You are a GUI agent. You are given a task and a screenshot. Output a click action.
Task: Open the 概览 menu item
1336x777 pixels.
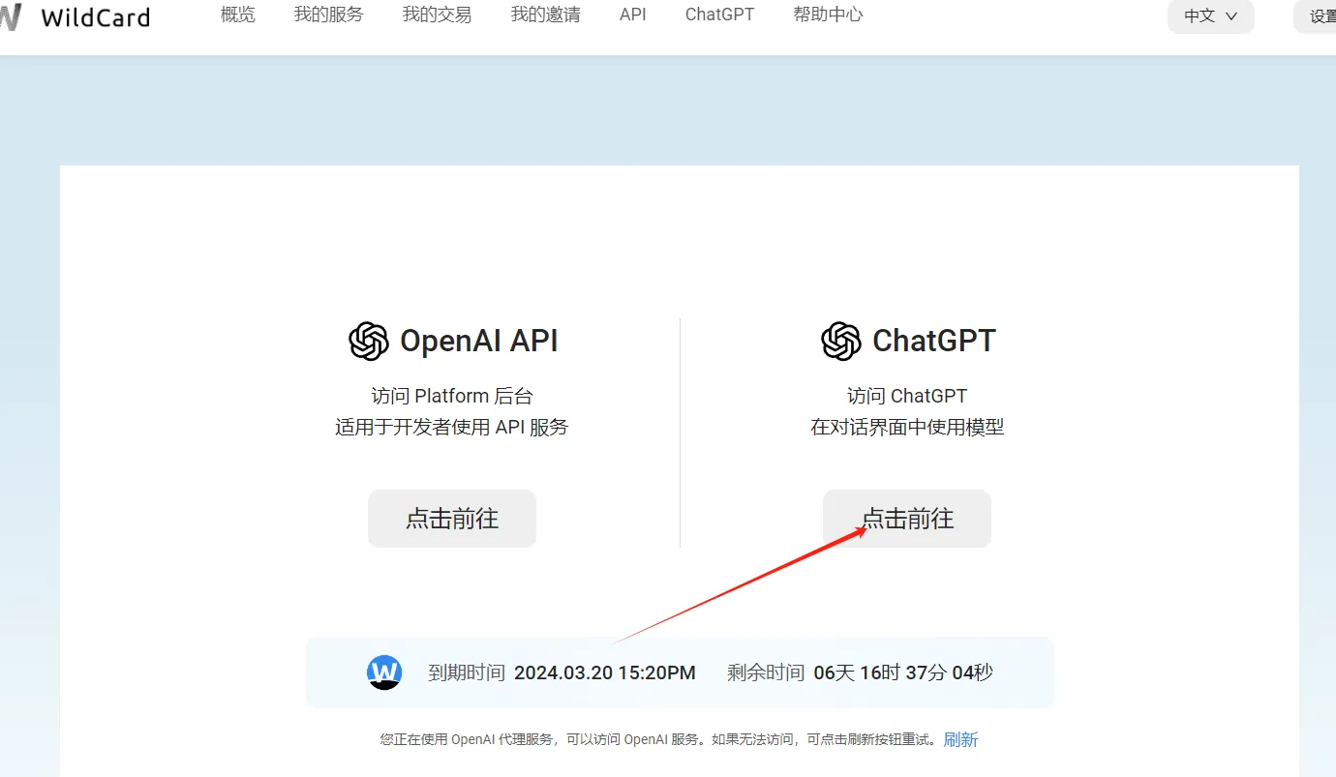point(237,15)
